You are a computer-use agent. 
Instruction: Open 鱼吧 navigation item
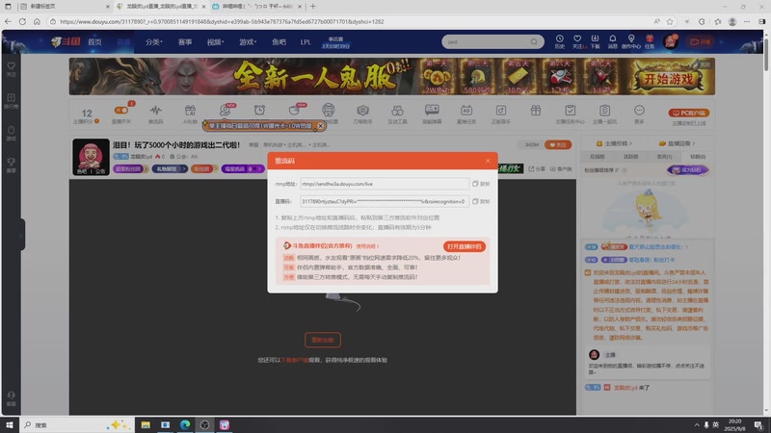click(279, 42)
